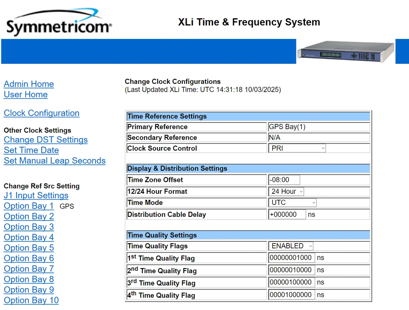Image resolution: width=409 pixels, height=310 pixels.
Task: Click the 4th Time Quality Flag field
Action: click(291, 295)
